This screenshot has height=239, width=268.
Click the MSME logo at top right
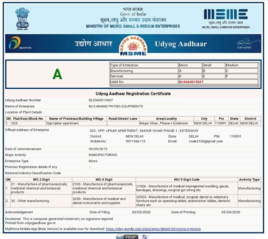[226, 17]
